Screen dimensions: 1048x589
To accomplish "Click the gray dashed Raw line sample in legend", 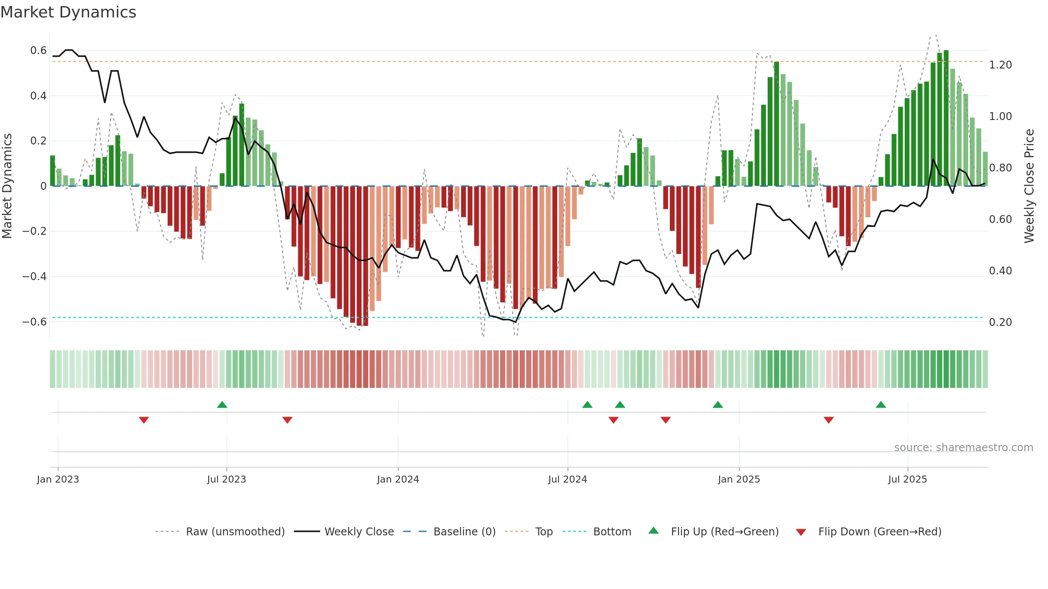I will tap(167, 531).
